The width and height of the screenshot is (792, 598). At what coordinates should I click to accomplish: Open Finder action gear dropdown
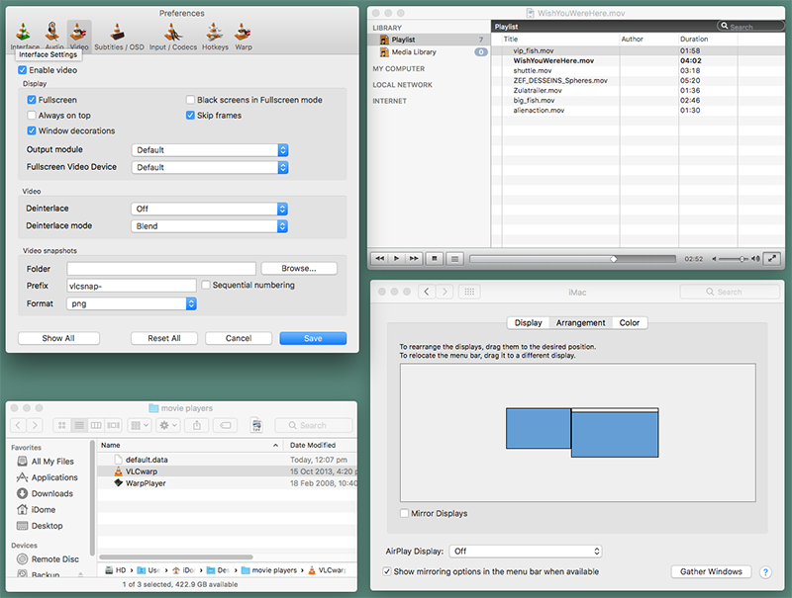pyautogui.click(x=168, y=425)
